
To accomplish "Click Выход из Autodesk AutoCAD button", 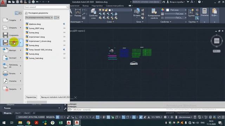I will point(55,97).
